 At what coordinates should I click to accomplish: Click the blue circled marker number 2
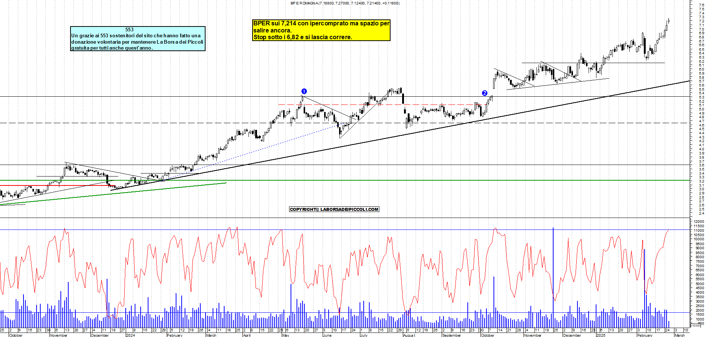coord(485,93)
